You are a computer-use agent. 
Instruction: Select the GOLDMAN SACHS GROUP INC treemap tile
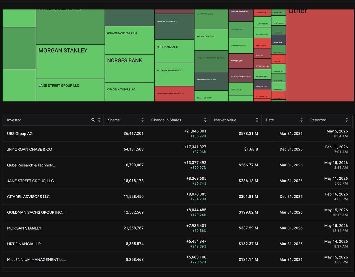tap(130, 40)
